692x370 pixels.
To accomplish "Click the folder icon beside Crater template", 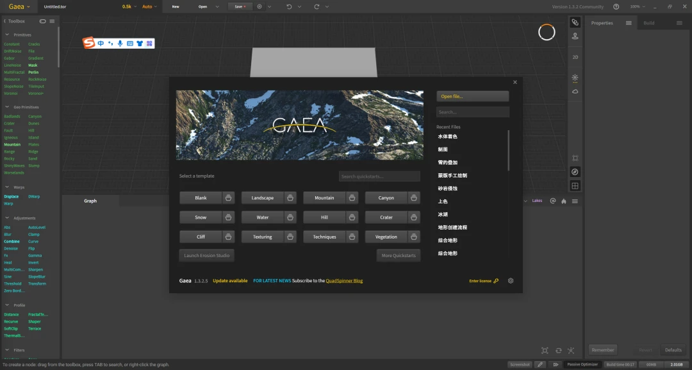I will click(413, 217).
